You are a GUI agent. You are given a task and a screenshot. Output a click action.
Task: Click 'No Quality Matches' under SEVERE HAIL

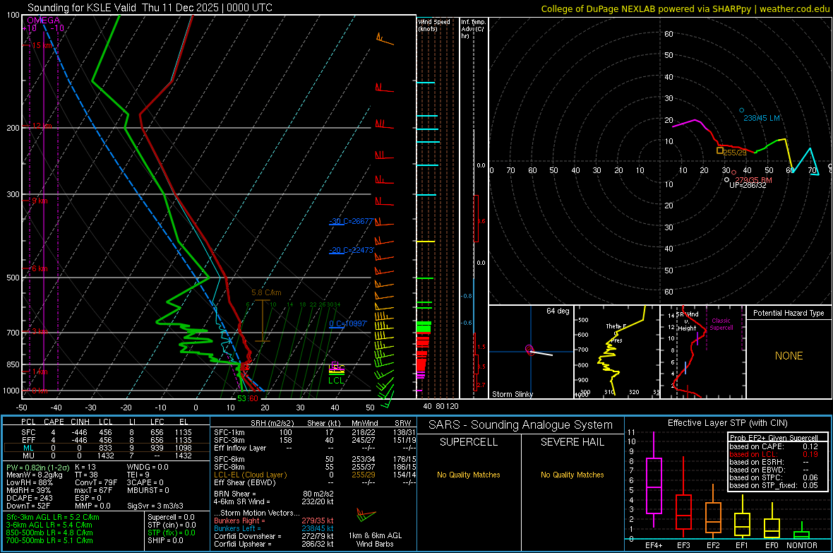(572, 475)
